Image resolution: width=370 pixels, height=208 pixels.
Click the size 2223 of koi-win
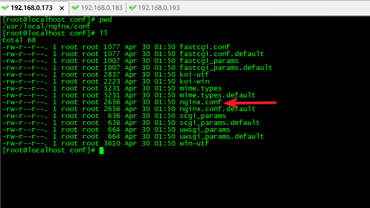[112, 82]
